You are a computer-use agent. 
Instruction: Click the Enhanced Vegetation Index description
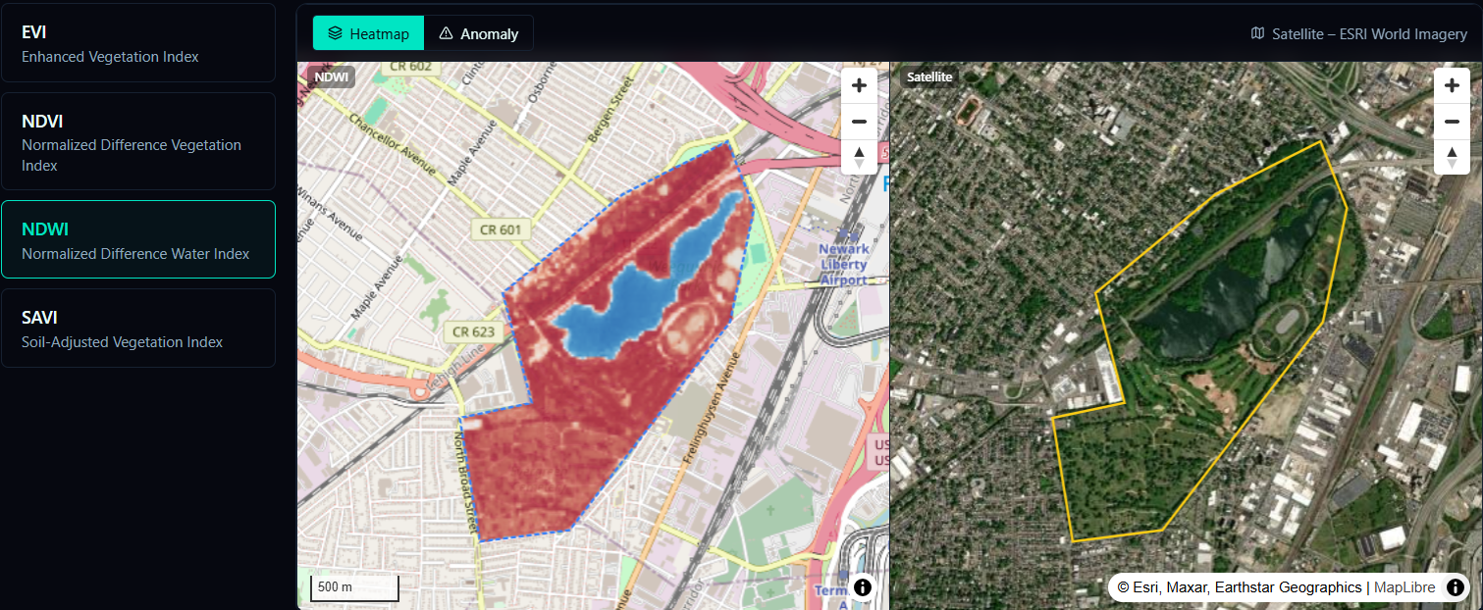click(x=110, y=57)
